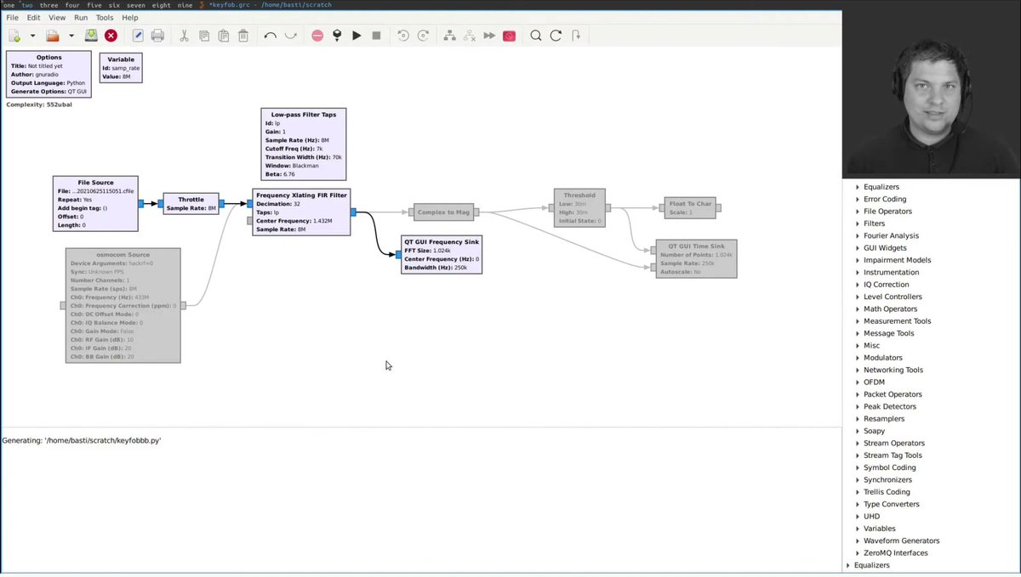This screenshot has height=577, width=1021.
Task: Select the ZeroMQ Interfaces tree item
Action: pos(895,553)
